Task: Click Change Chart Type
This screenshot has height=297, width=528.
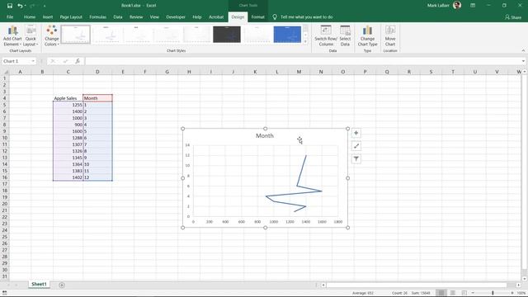Action: (367, 36)
